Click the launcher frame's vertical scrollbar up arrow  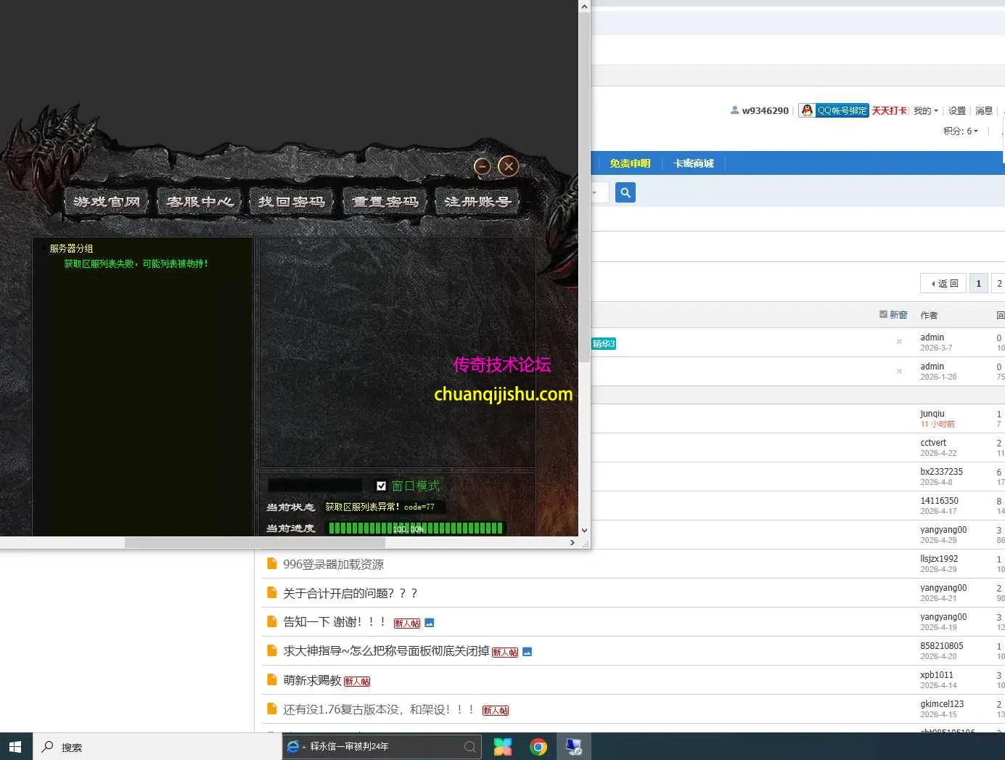point(585,6)
